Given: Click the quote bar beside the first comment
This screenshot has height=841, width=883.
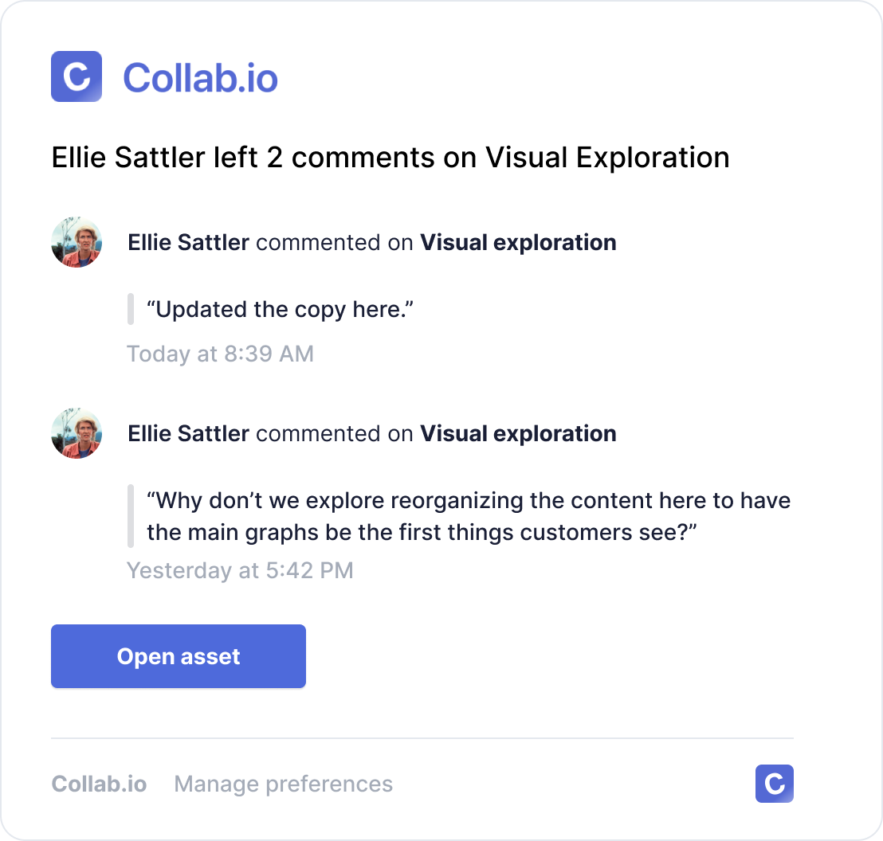Looking at the screenshot, I should coord(130,309).
